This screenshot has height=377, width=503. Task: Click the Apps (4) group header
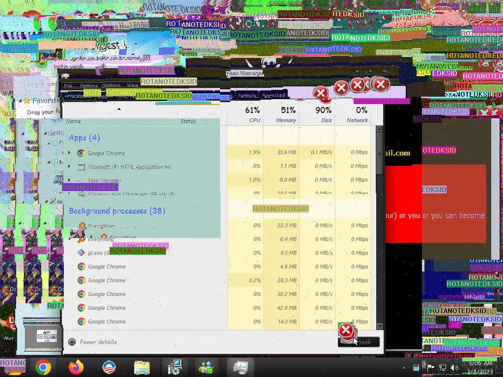pos(84,138)
